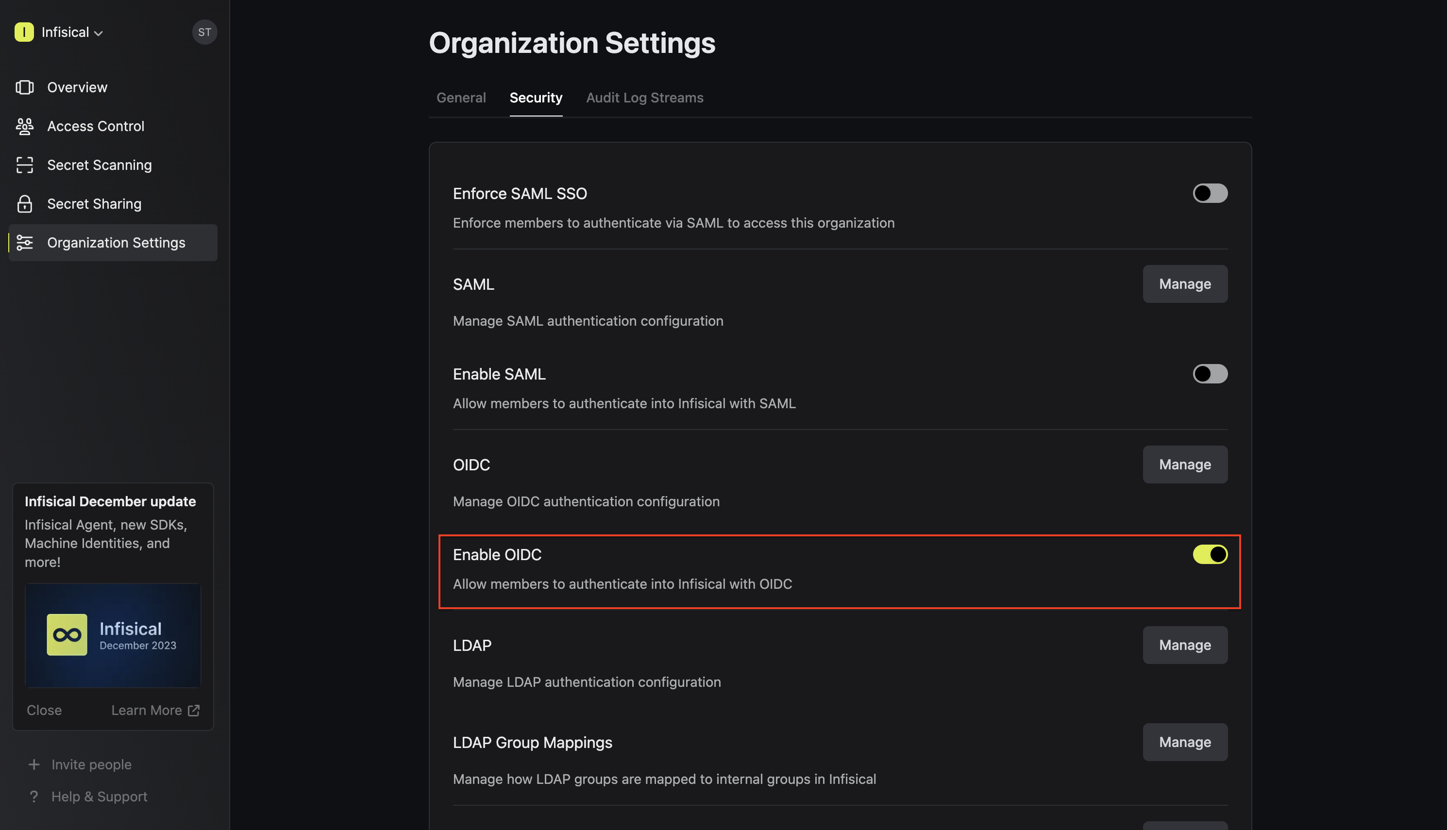Image resolution: width=1447 pixels, height=830 pixels.
Task: Click Manage button for SAML
Action: (1185, 283)
